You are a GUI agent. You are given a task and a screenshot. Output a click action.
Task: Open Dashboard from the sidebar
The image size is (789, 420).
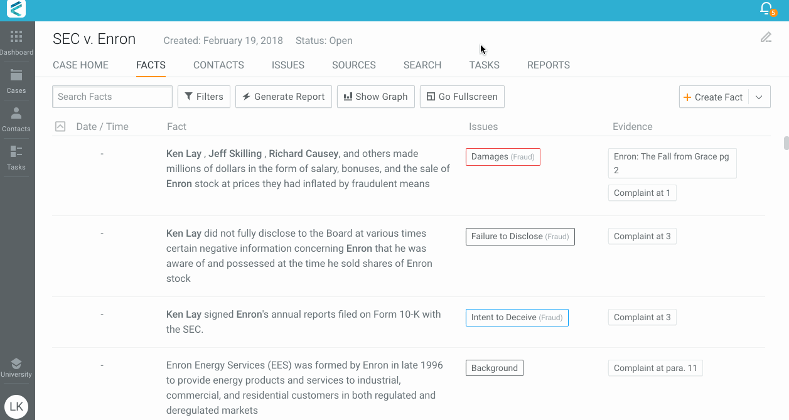pos(17,41)
